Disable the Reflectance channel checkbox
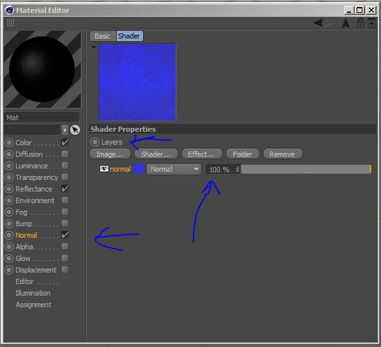The width and height of the screenshot is (381, 347). 65,189
